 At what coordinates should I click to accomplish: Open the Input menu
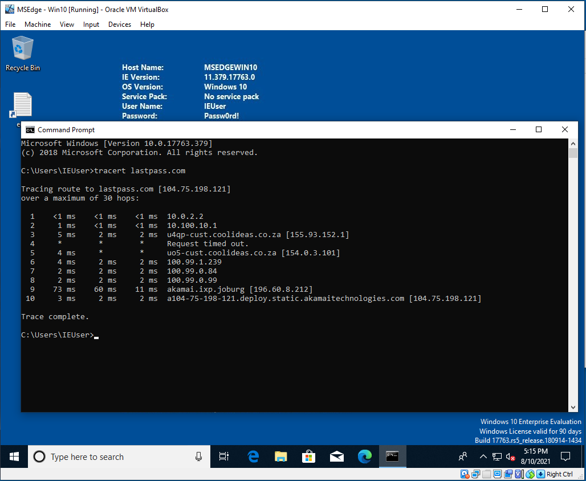(91, 25)
